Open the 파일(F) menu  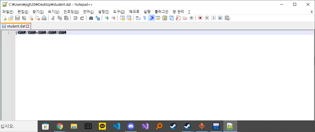click(x=8, y=12)
